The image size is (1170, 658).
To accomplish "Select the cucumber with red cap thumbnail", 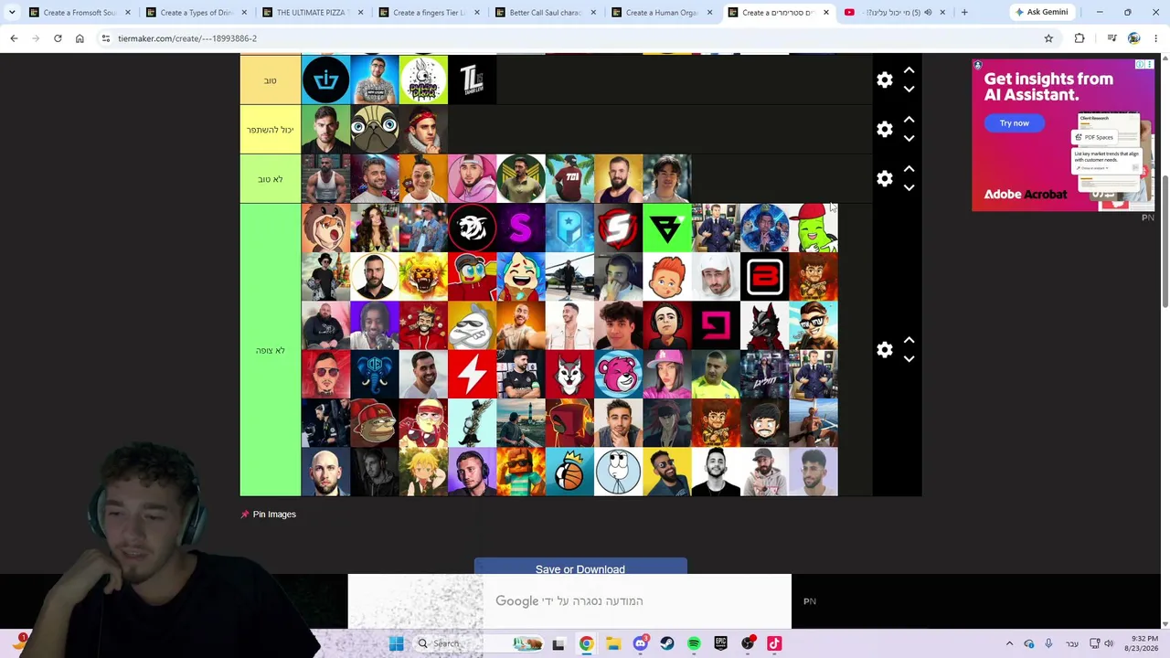I will click(814, 228).
